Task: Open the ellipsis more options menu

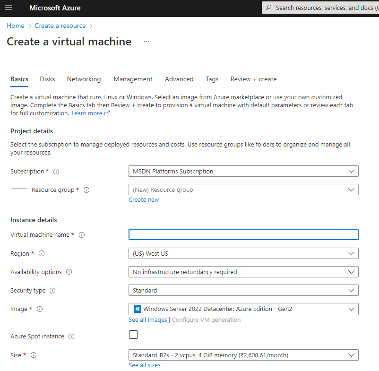Action: pos(146,42)
